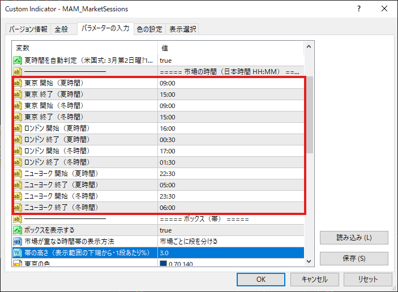
Task: Click the ===== 市場の時間 header value
Action: 229,72
